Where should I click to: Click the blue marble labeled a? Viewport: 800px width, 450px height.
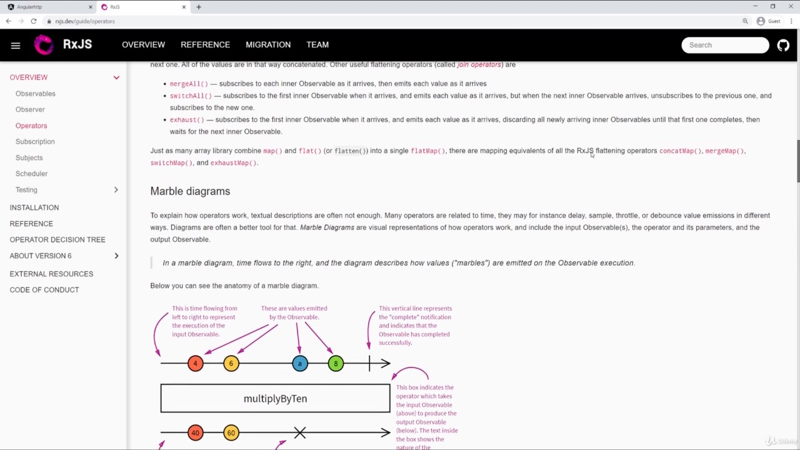pyautogui.click(x=300, y=363)
